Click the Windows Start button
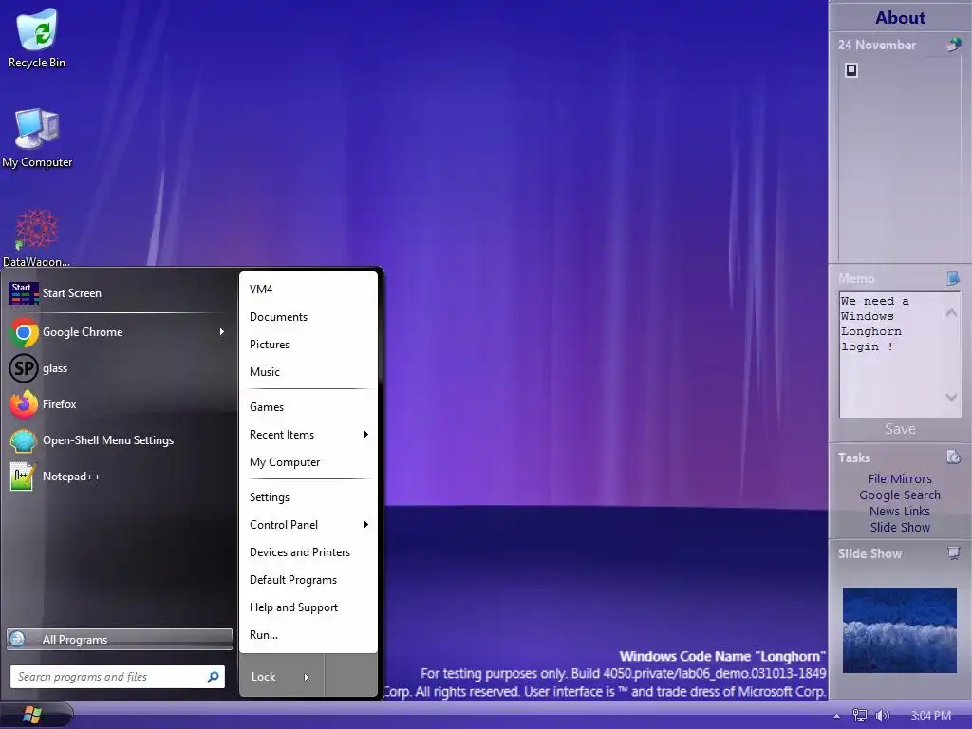972x729 pixels. pos(32,715)
